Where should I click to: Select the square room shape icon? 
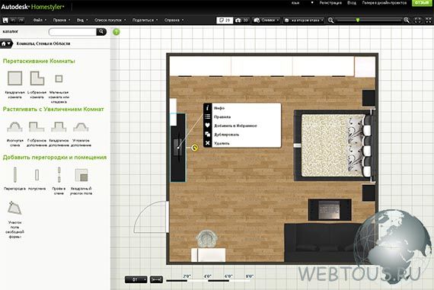tap(15, 78)
